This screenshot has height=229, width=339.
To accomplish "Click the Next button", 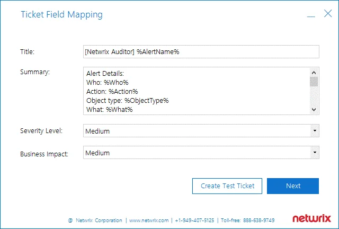I will click(293, 186).
